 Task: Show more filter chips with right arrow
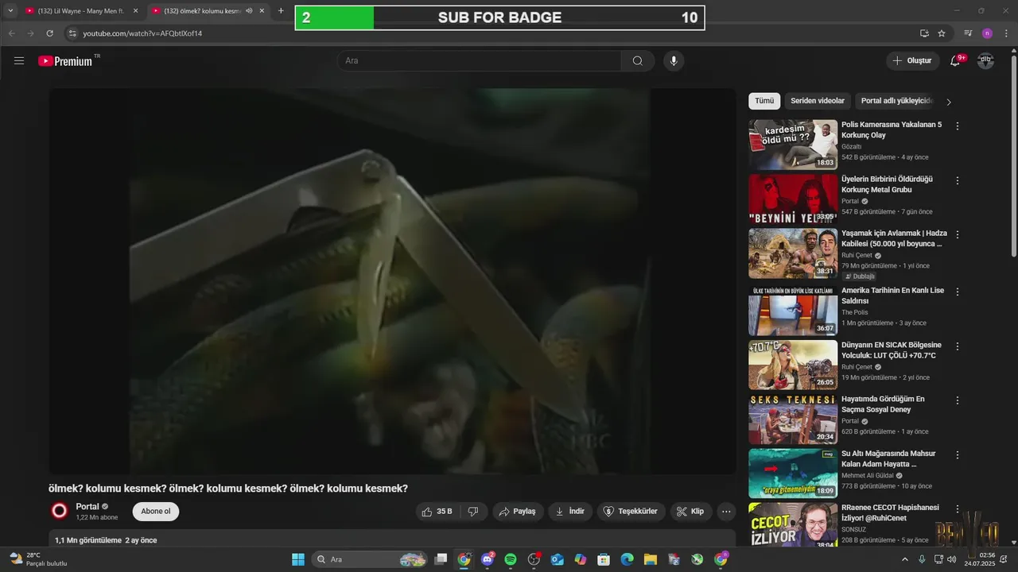[948, 102]
